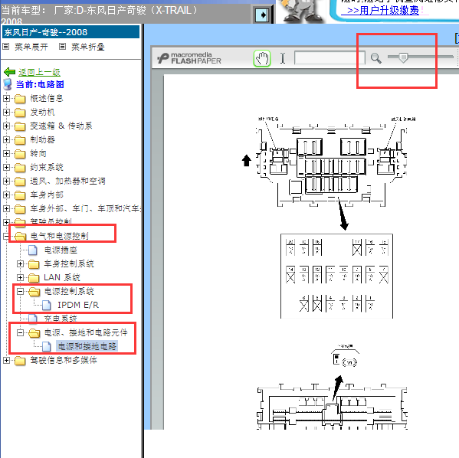Open the 用户升级缴费 link
This screenshot has width=459, height=458.
pos(382,11)
